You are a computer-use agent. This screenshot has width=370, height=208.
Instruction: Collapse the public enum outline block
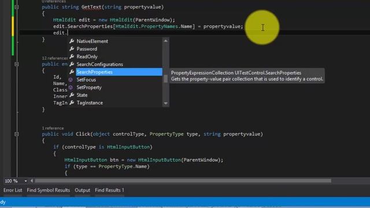pos(17,64)
